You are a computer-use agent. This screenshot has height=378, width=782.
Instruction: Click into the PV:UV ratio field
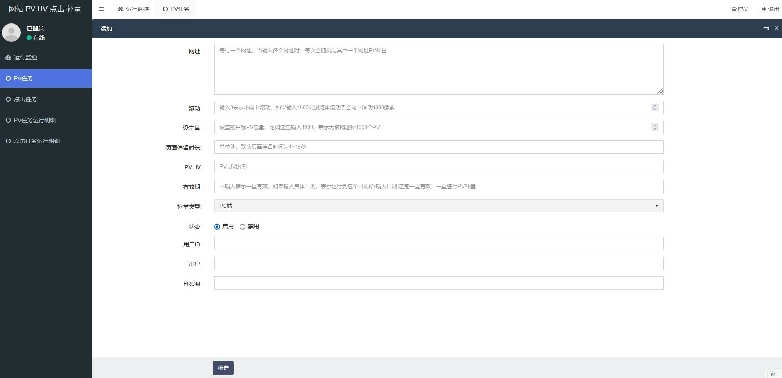pyautogui.click(x=439, y=166)
